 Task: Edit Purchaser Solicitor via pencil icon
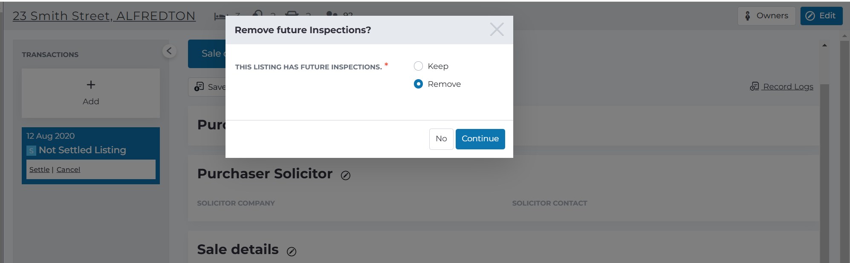click(x=346, y=175)
